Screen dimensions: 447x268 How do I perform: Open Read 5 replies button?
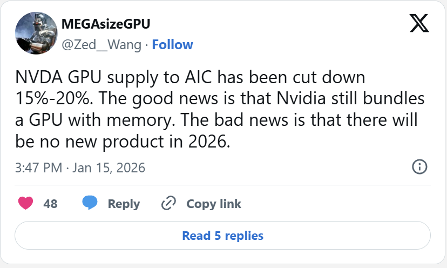[x=222, y=236]
